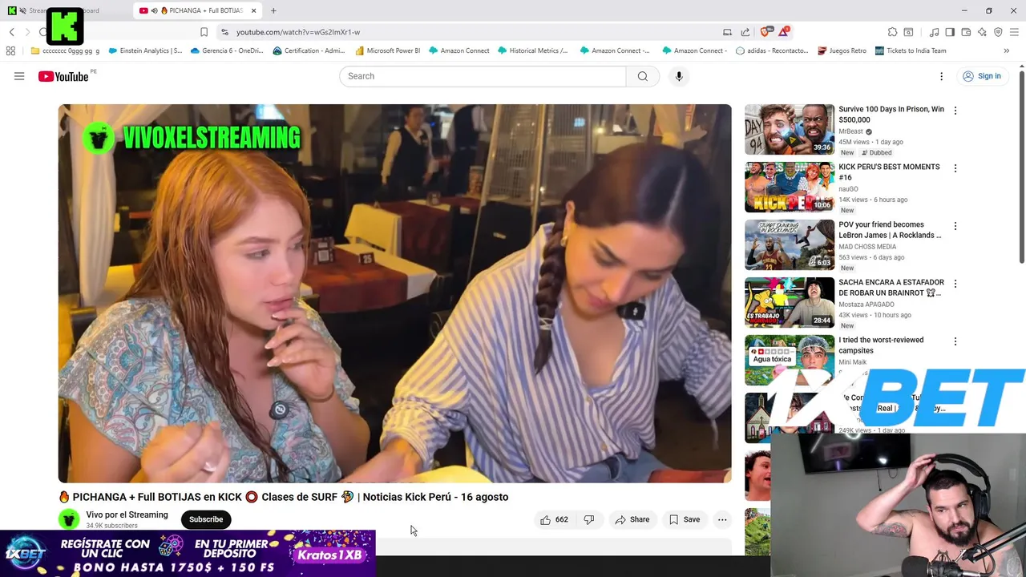The width and height of the screenshot is (1026, 577).
Task: Open the Leo AI sparkle icon
Action: 982,32
